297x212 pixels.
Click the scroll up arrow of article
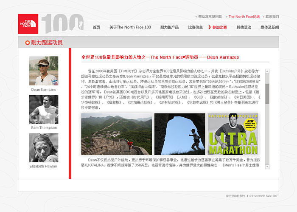click(x=267, y=71)
